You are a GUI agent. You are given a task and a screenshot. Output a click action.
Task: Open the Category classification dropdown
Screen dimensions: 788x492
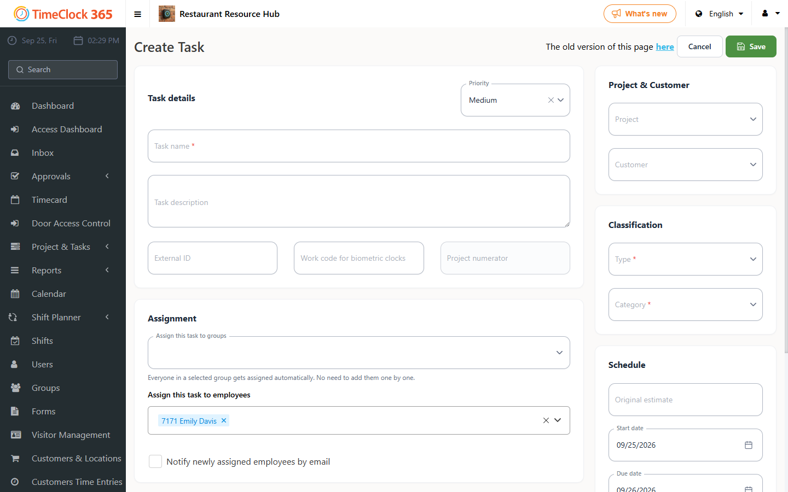pyautogui.click(x=686, y=304)
